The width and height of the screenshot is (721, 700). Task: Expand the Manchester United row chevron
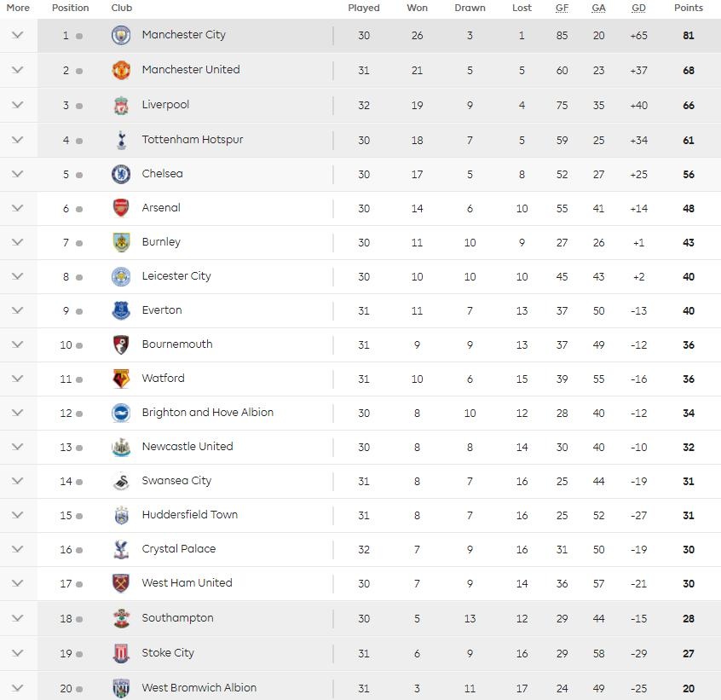tap(17, 70)
